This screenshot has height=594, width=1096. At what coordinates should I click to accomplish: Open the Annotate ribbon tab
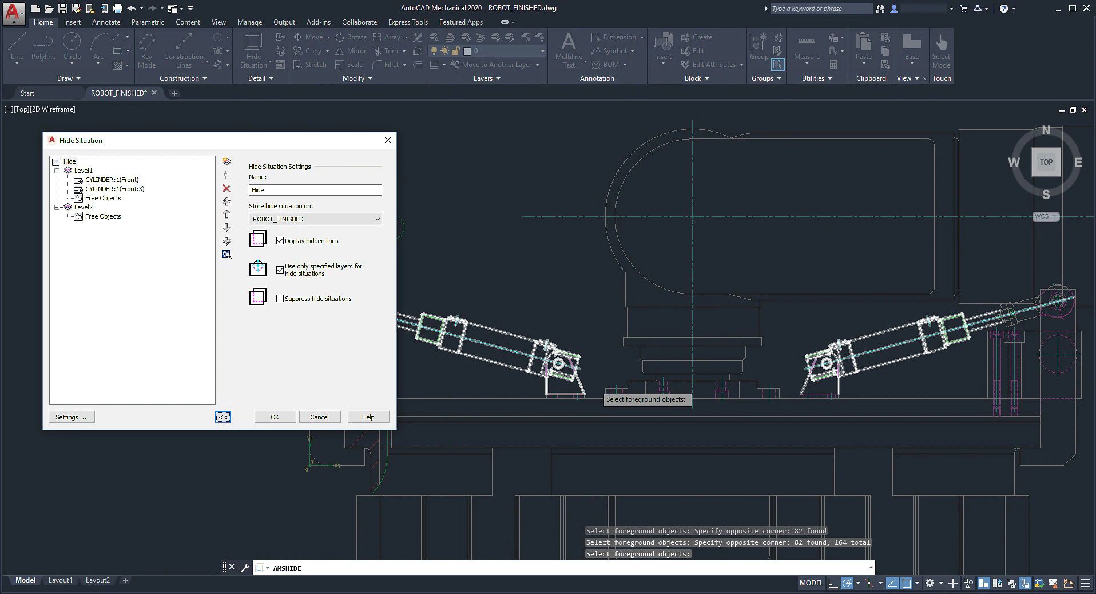pos(106,22)
